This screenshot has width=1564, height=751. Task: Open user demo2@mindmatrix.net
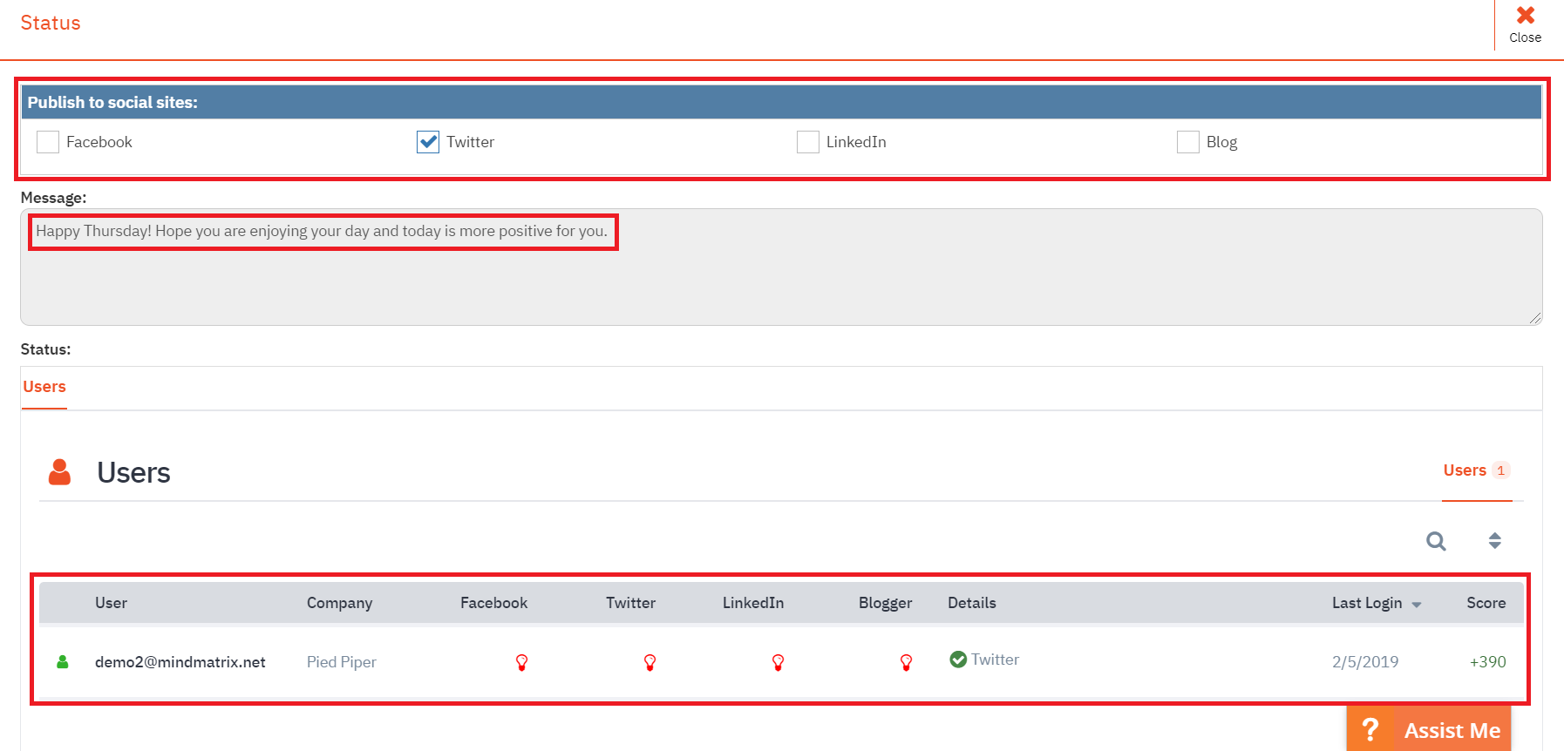pos(180,662)
